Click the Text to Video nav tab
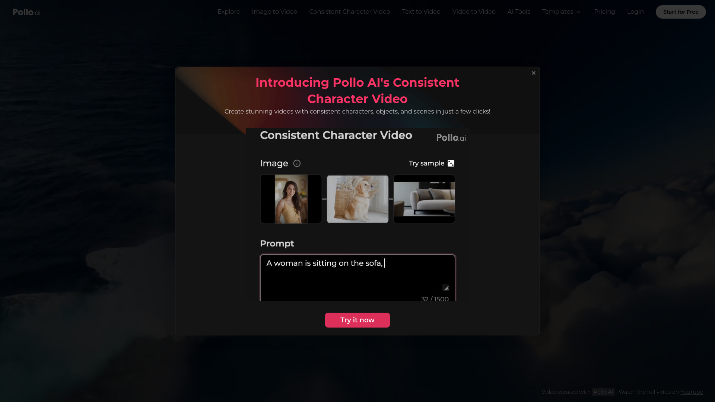Image resolution: width=715 pixels, height=402 pixels. click(421, 12)
